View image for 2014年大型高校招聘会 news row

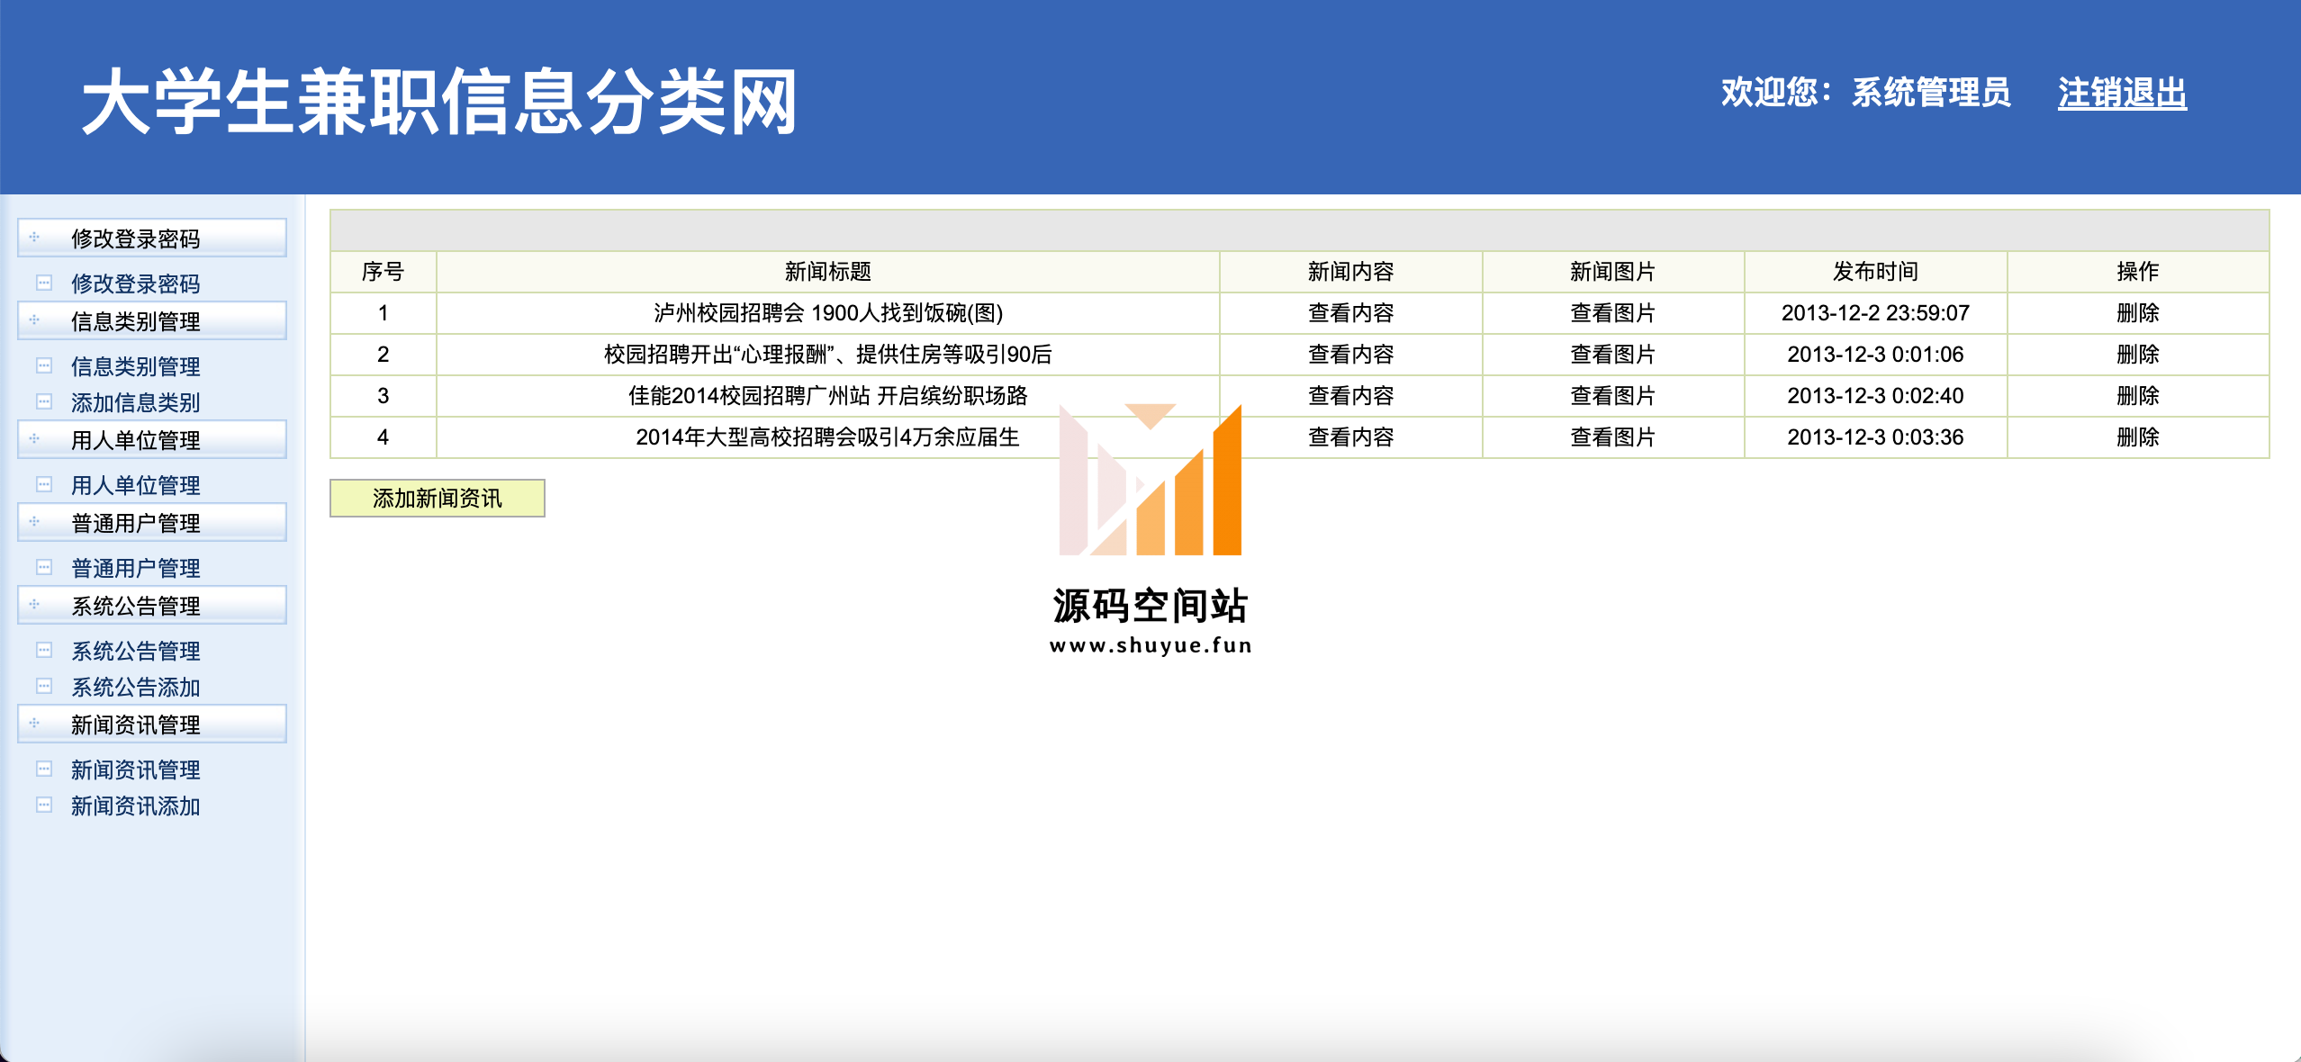(1612, 437)
